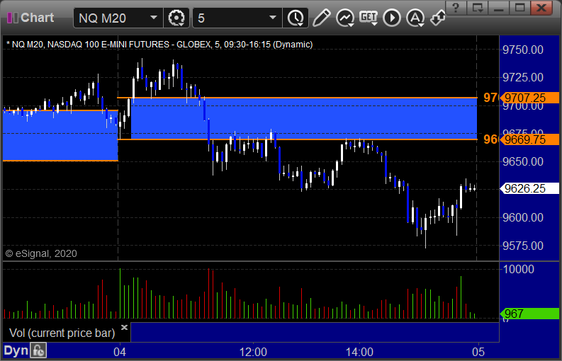Open the help question mark button
562x361 pixels.
pos(456,8)
